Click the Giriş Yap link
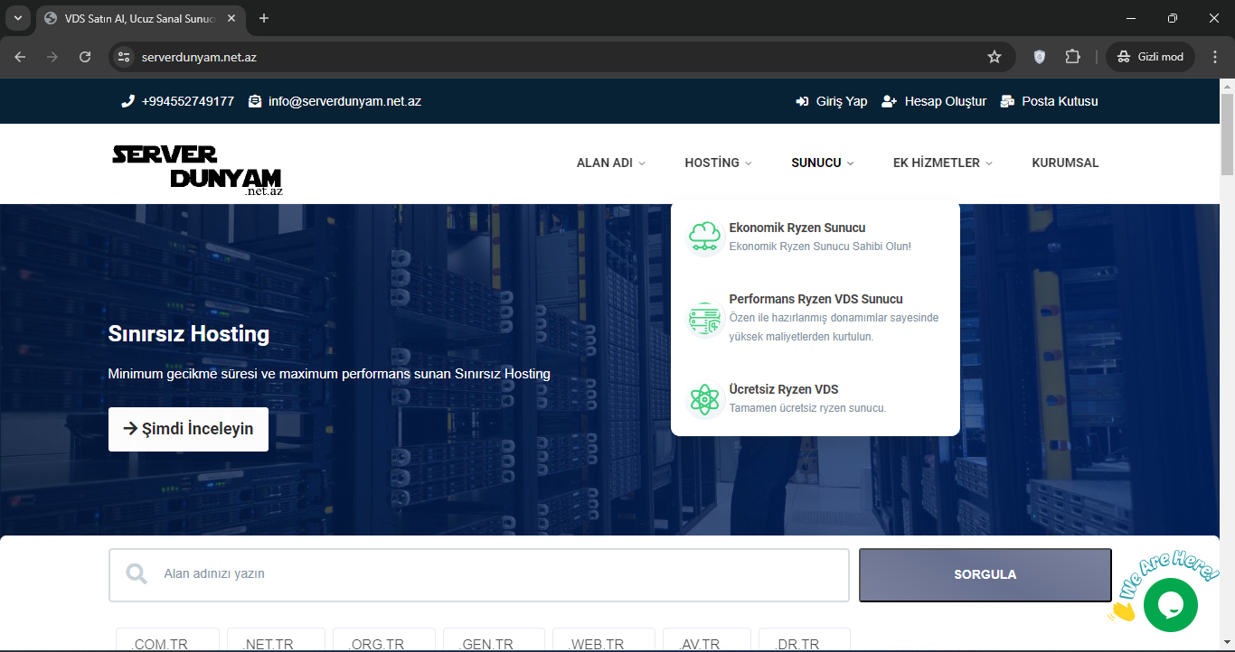1235x652 pixels. pyautogui.click(x=842, y=101)
